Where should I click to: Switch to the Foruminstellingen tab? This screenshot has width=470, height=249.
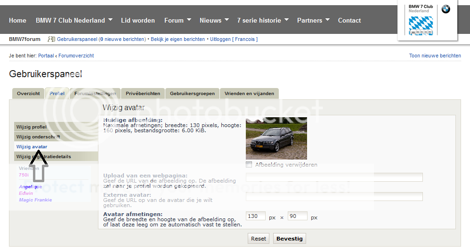pos(95,94)
